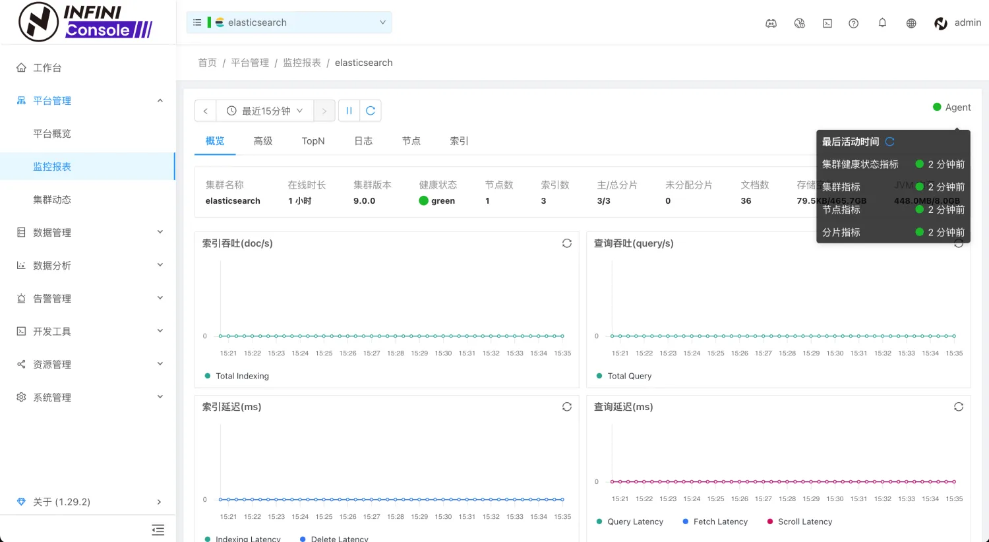Click the Agent green status indicator
This screenshot has height=542, width=989.
click(x=937, y=107)
